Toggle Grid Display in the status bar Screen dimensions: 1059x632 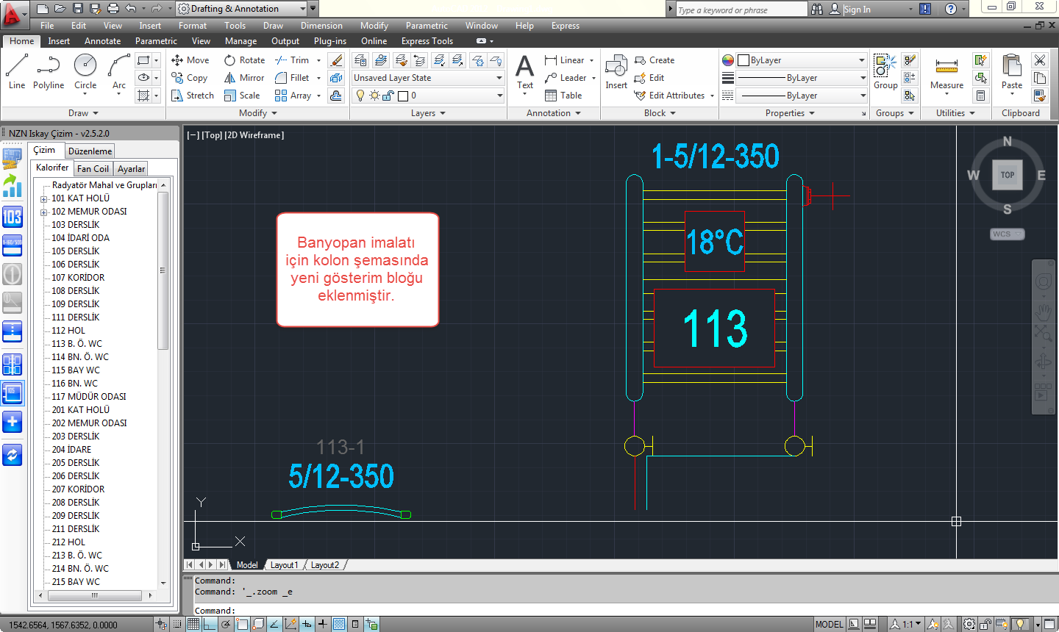click(193, 624)
